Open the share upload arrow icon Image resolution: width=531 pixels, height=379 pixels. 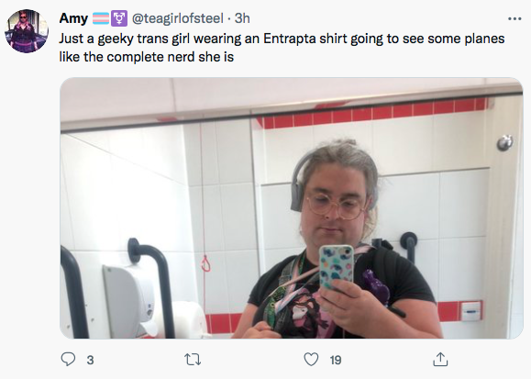pos(440,360)
